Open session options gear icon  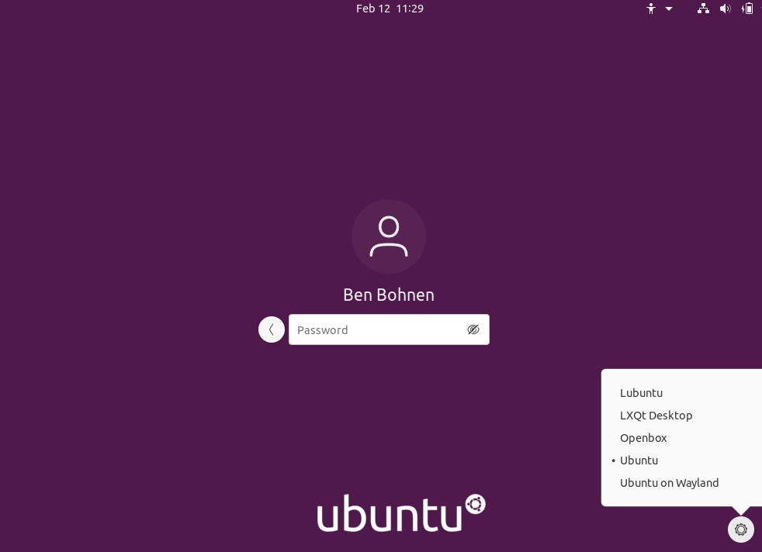pos(740,530)
